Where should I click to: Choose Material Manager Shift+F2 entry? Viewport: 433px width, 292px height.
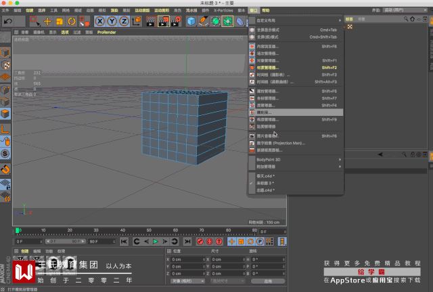point(296,68)
